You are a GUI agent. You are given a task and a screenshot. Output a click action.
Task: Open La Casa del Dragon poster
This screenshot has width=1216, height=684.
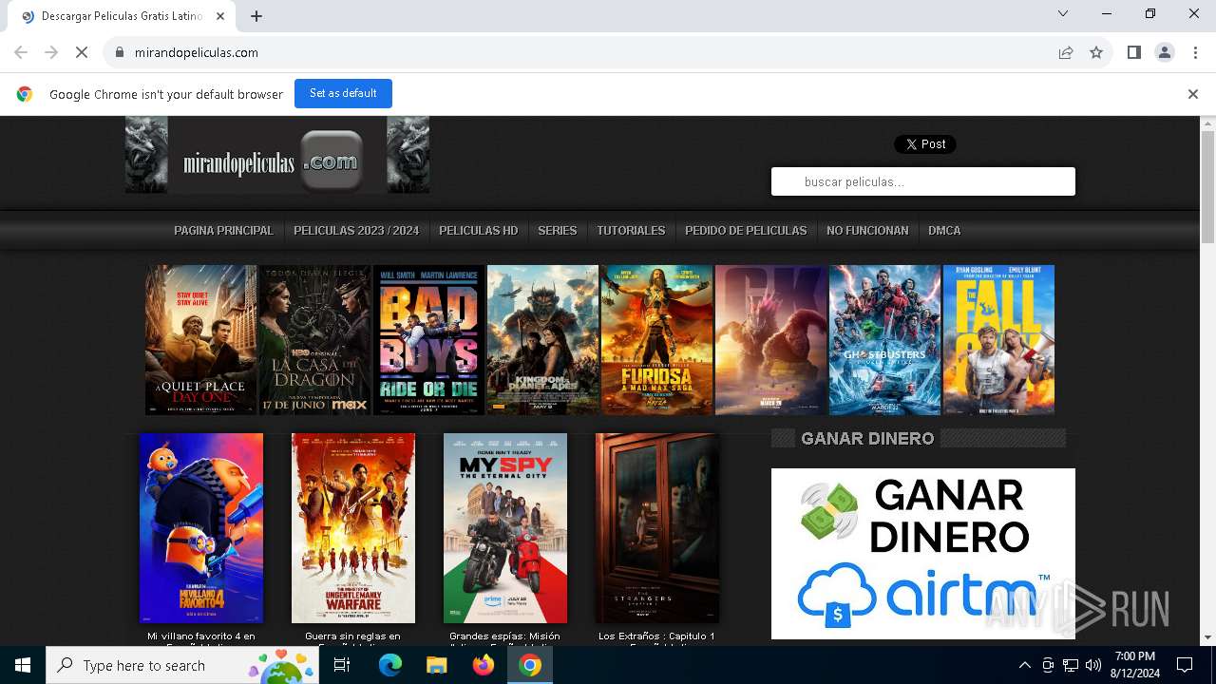pyautogui.click(x=314, y=340)
